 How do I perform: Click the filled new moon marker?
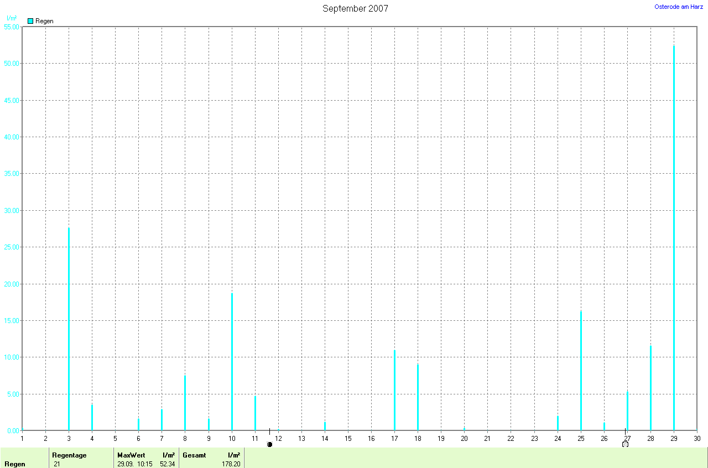pos(269,444)
